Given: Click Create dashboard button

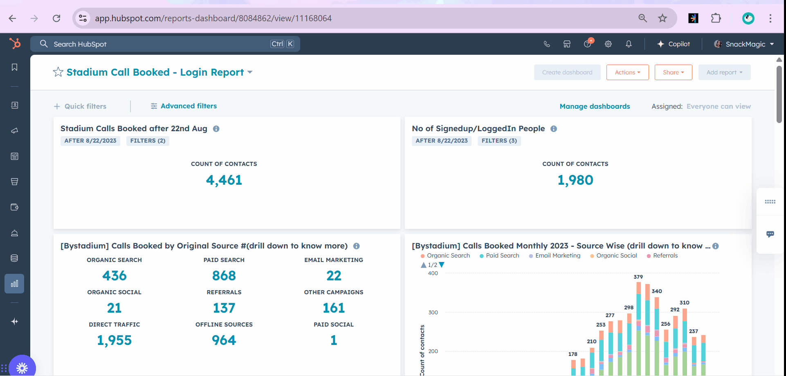Looking at the screenshot, I should pos(567,72).
